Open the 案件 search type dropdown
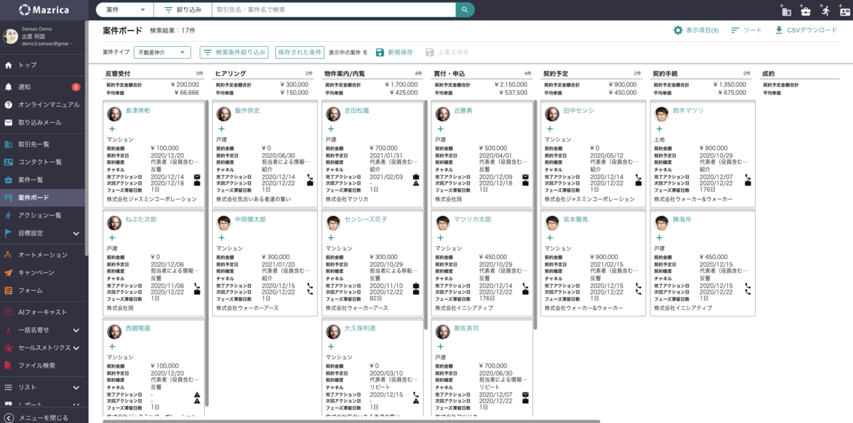Screen dimensions: 853x423 tap(124, 10)
